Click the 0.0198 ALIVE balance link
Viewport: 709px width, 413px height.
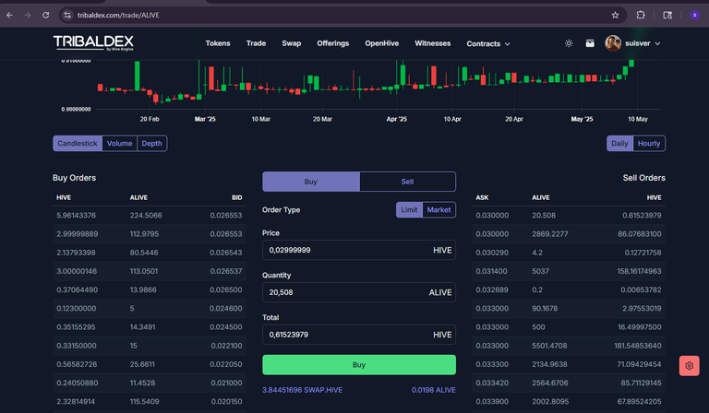tap(433, 390)
